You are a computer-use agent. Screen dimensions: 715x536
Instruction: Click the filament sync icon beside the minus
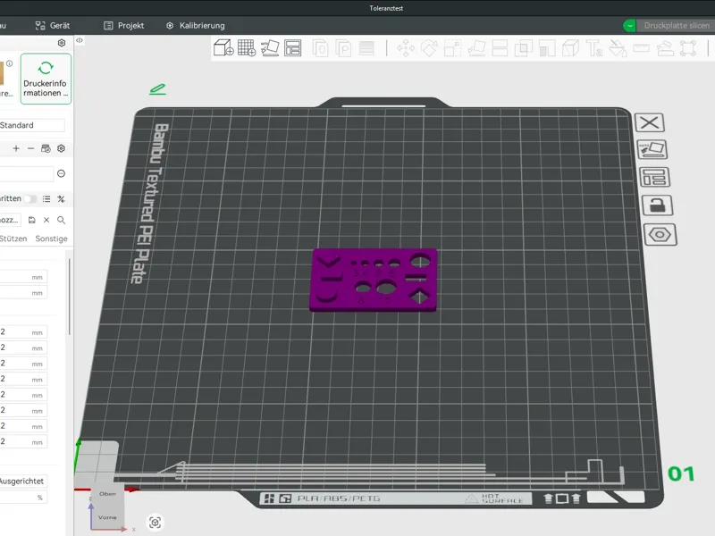[x=46, y=148]
